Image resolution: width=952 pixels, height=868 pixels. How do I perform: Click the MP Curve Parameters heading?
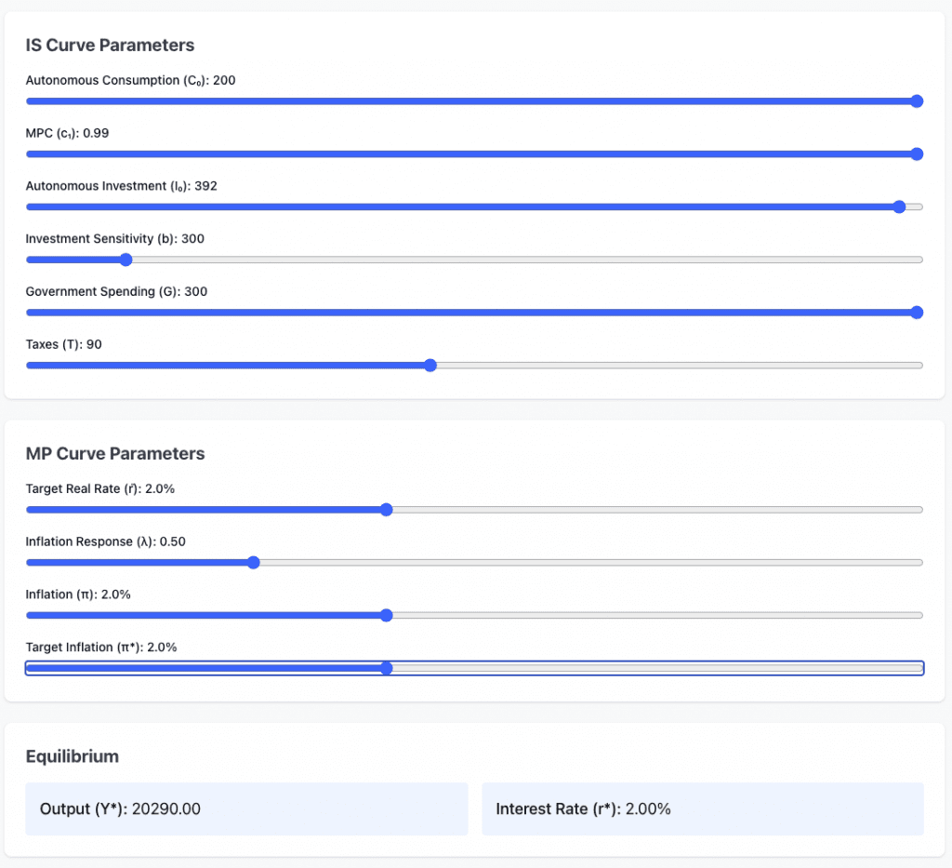(x=115, y=454)
